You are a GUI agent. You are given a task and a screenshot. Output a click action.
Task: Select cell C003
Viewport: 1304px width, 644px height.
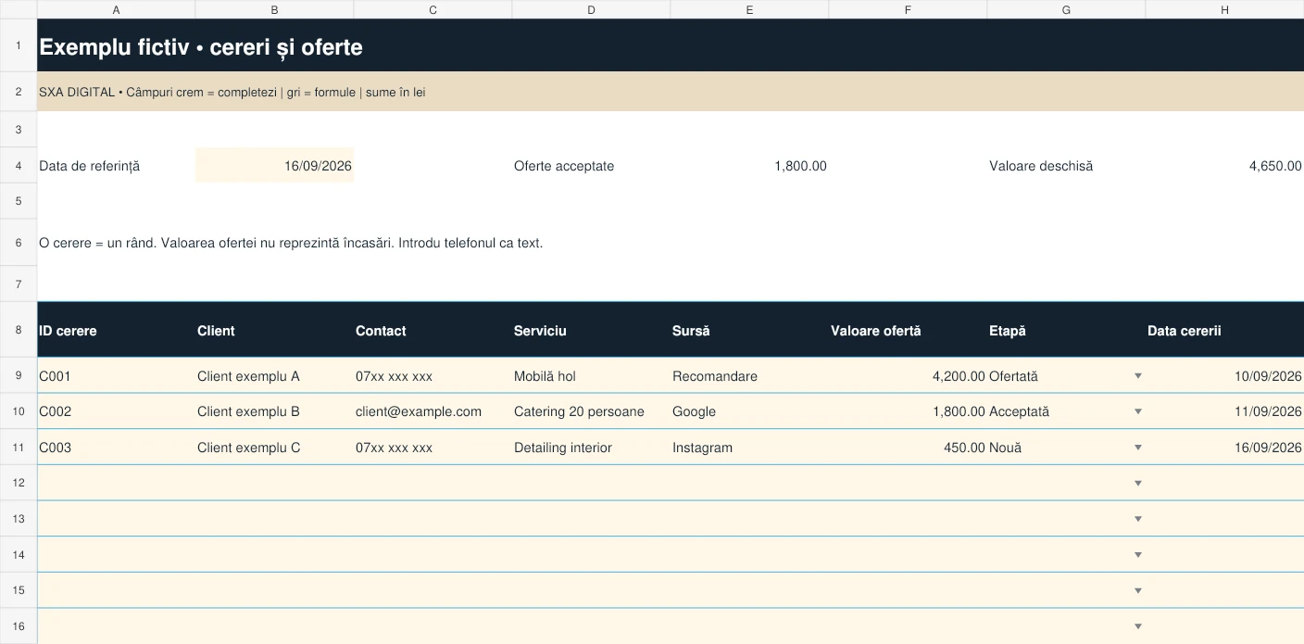[x=116, y=448]
